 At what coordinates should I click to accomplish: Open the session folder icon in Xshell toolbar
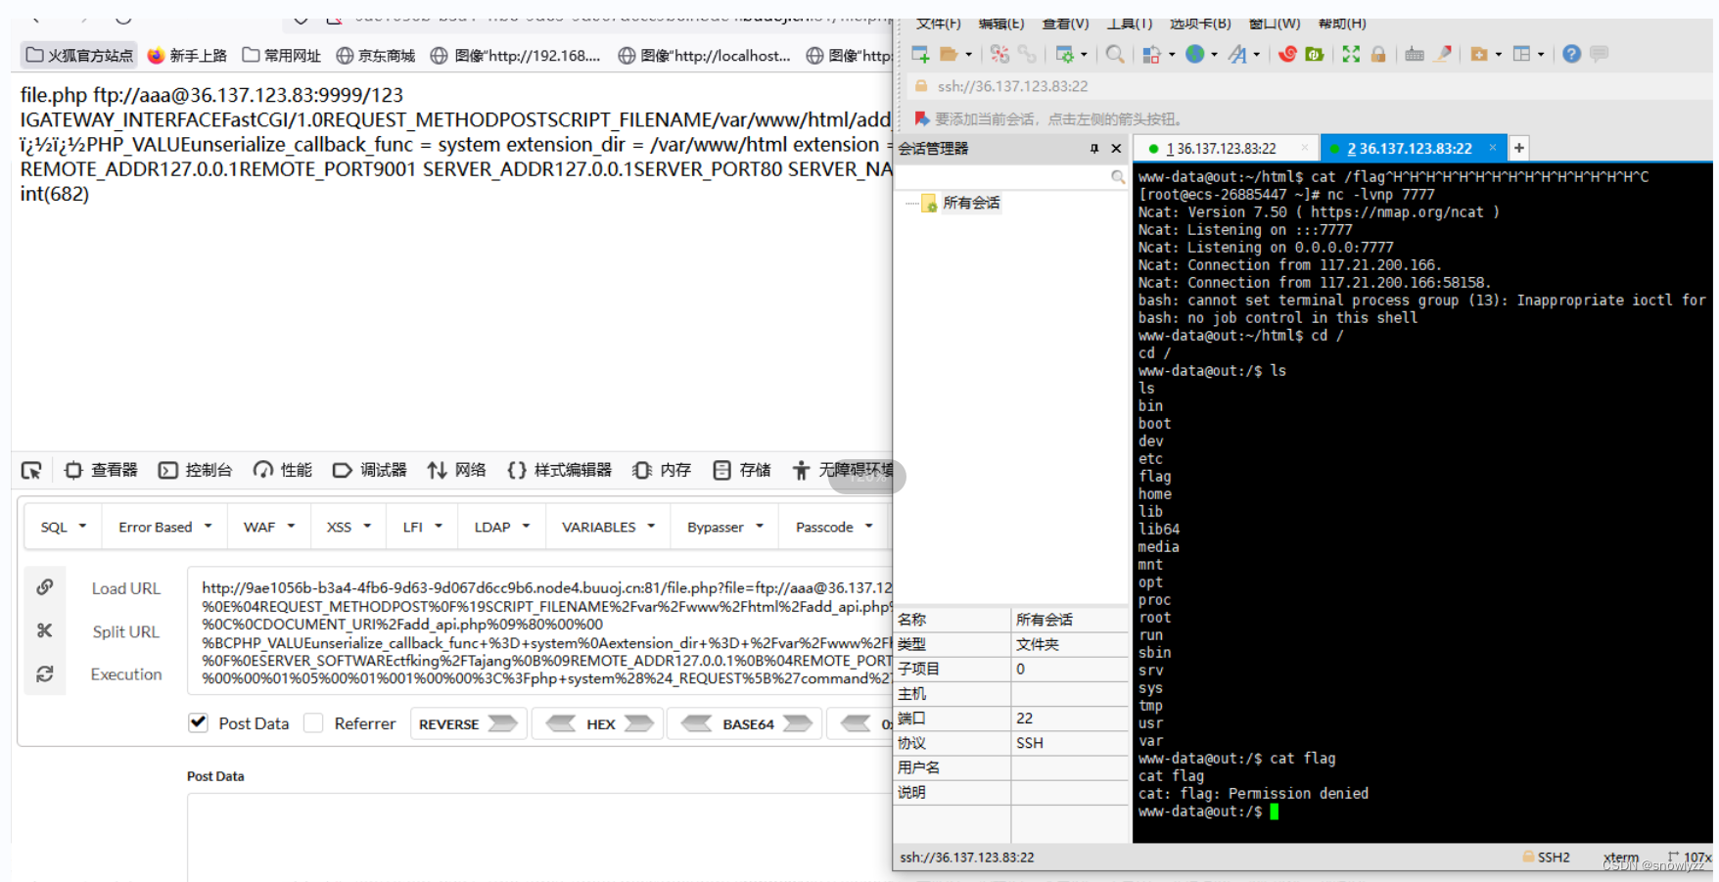tap(948, 54)
